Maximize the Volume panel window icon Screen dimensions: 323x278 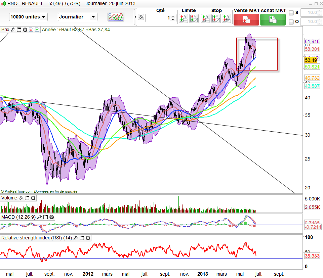click(x=27, y=198)
